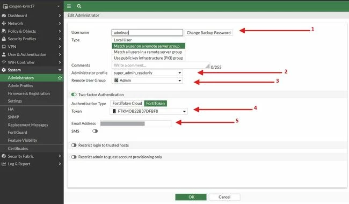
Task: Expand the Log & Report chevron
Action: [x=60, y=164]
